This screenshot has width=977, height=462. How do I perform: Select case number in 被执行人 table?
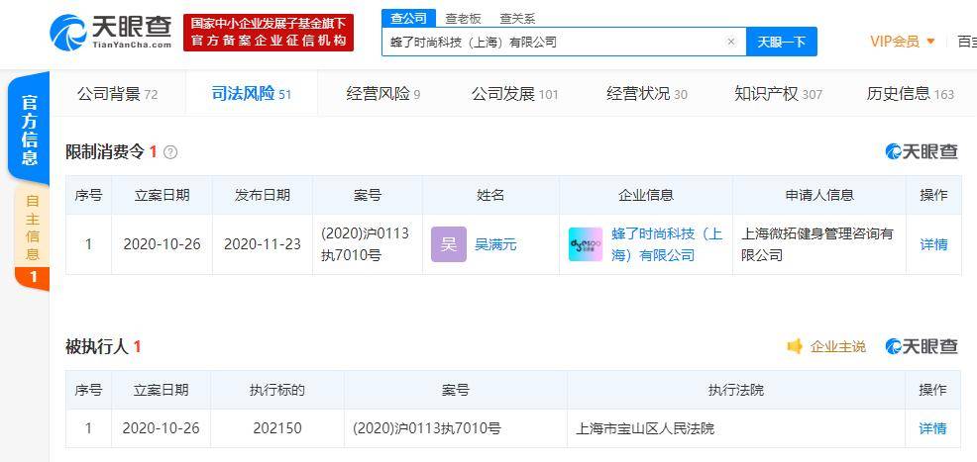click(427, 428)
